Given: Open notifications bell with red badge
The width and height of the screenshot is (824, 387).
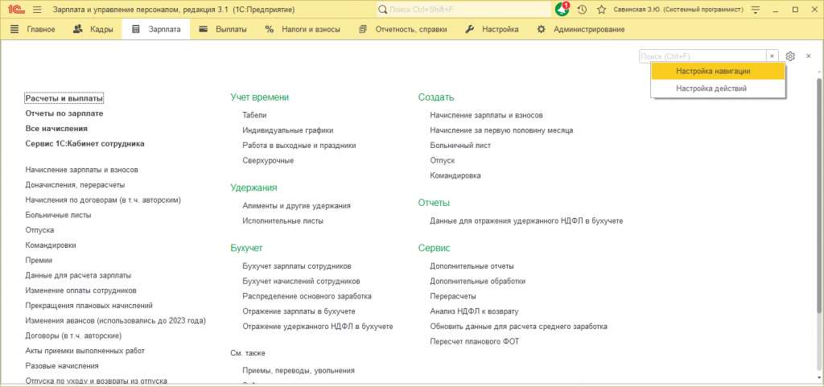Looking at the screenshot, I should pyautogui.click(x=562, y=10).
